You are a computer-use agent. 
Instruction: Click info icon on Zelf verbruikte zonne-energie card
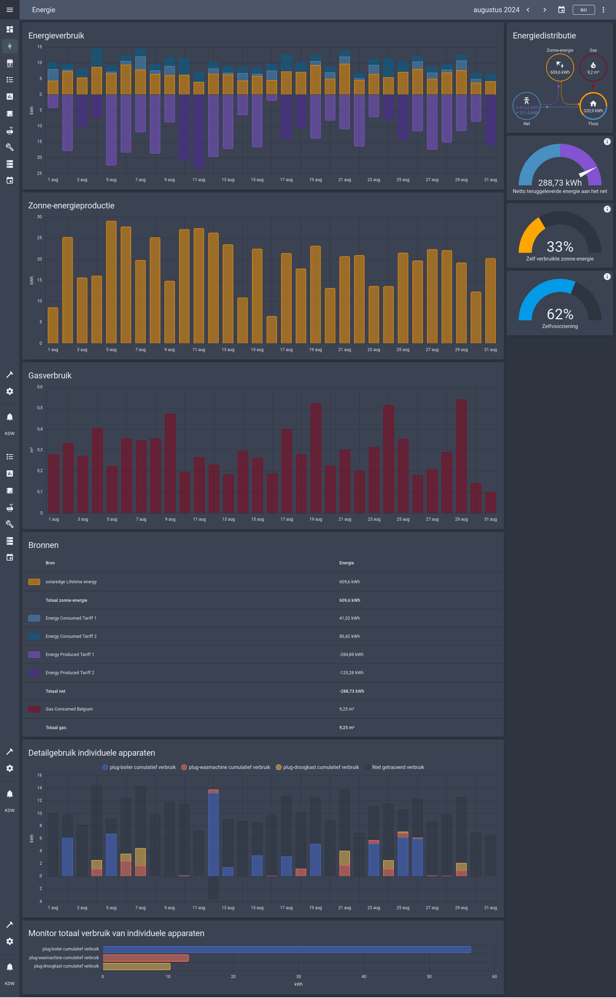(x=607, y=209)
